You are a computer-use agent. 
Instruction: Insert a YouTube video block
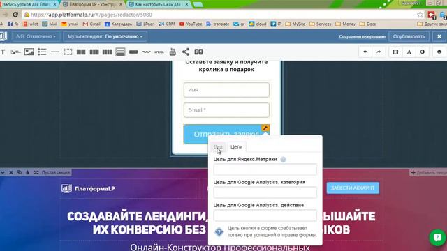173,52
